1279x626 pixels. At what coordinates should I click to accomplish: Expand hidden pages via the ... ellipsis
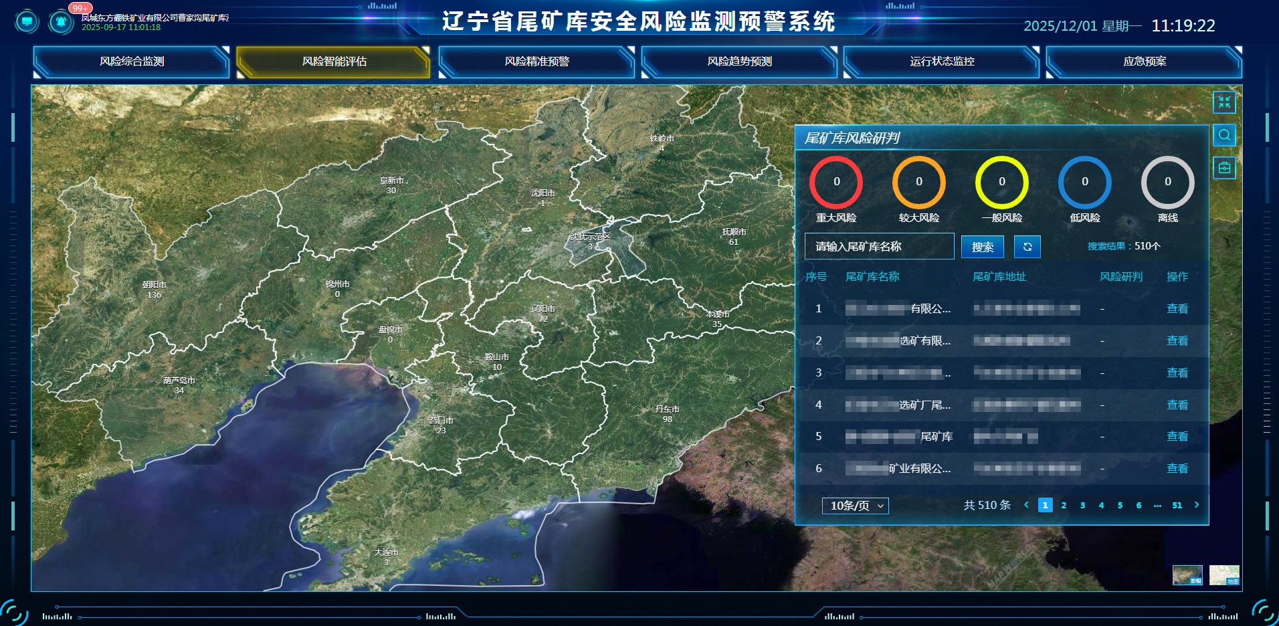1158,506
